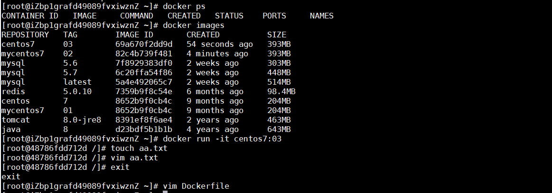Click the tomcat repository name
Screen dimensions: 552x193
click(x=16, y=120)
